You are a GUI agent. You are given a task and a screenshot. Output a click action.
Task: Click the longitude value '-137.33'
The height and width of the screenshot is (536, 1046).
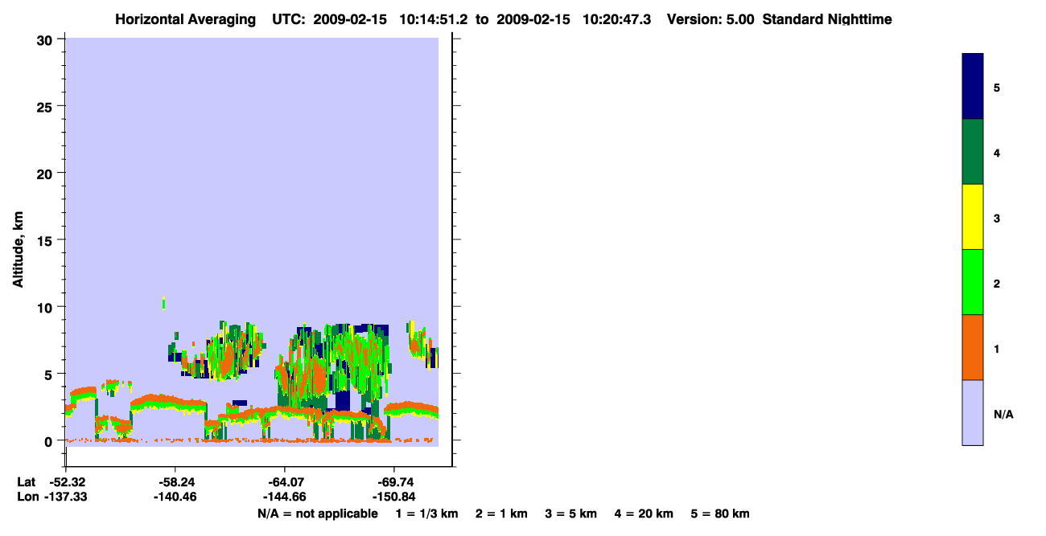click(x=66, y=497)
